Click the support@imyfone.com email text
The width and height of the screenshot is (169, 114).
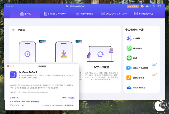click(x=40, y=92)
